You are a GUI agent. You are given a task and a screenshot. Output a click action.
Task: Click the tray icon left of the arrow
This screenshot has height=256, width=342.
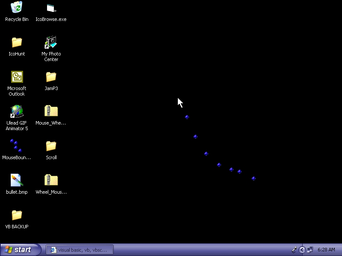click(295, 250)
